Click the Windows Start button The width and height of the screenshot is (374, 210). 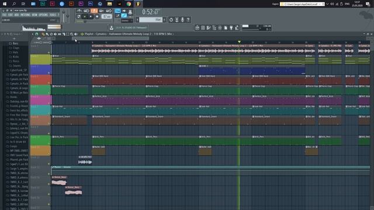pos(5,4)
